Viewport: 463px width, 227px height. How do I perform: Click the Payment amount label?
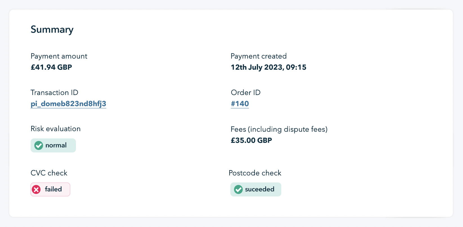pyautogui.click(x=59, y=56)
